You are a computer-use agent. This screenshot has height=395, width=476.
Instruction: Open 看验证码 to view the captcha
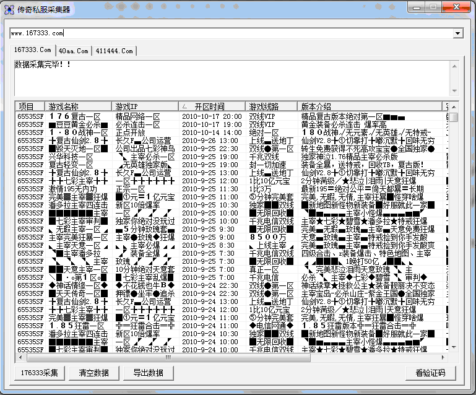(x=430, y=373)
